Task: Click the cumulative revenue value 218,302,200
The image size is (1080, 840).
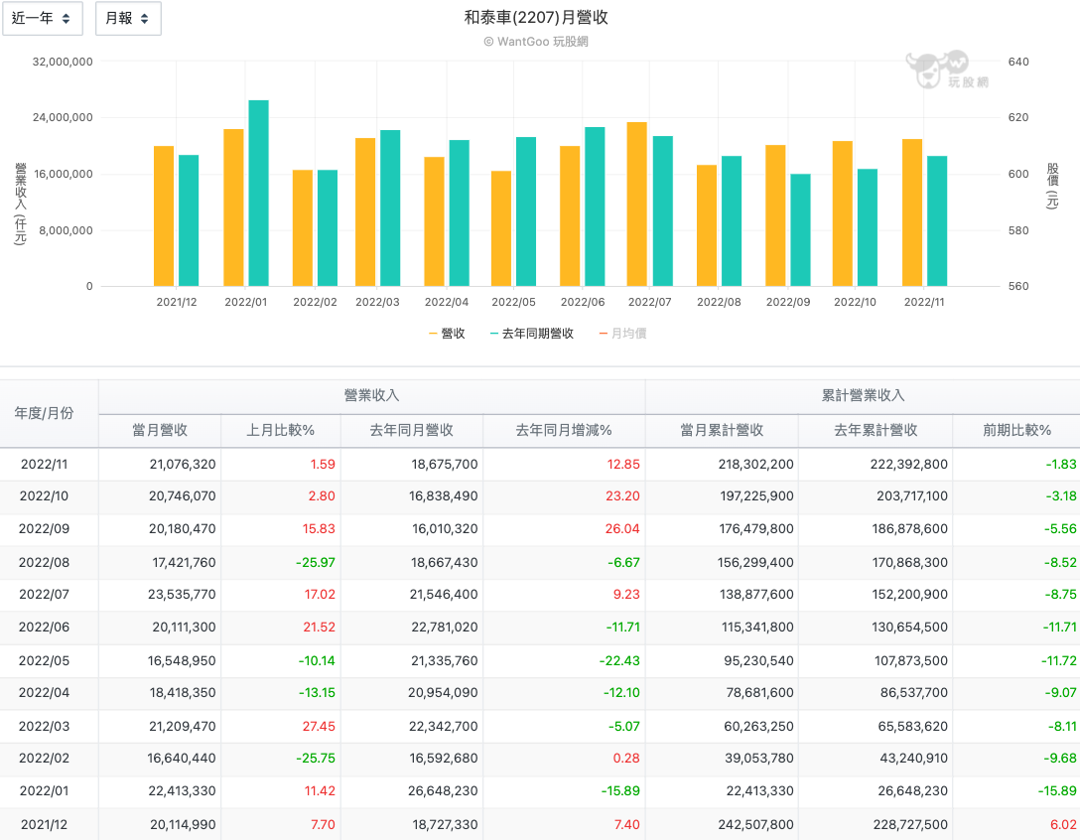Action: [x=756, y=465]
